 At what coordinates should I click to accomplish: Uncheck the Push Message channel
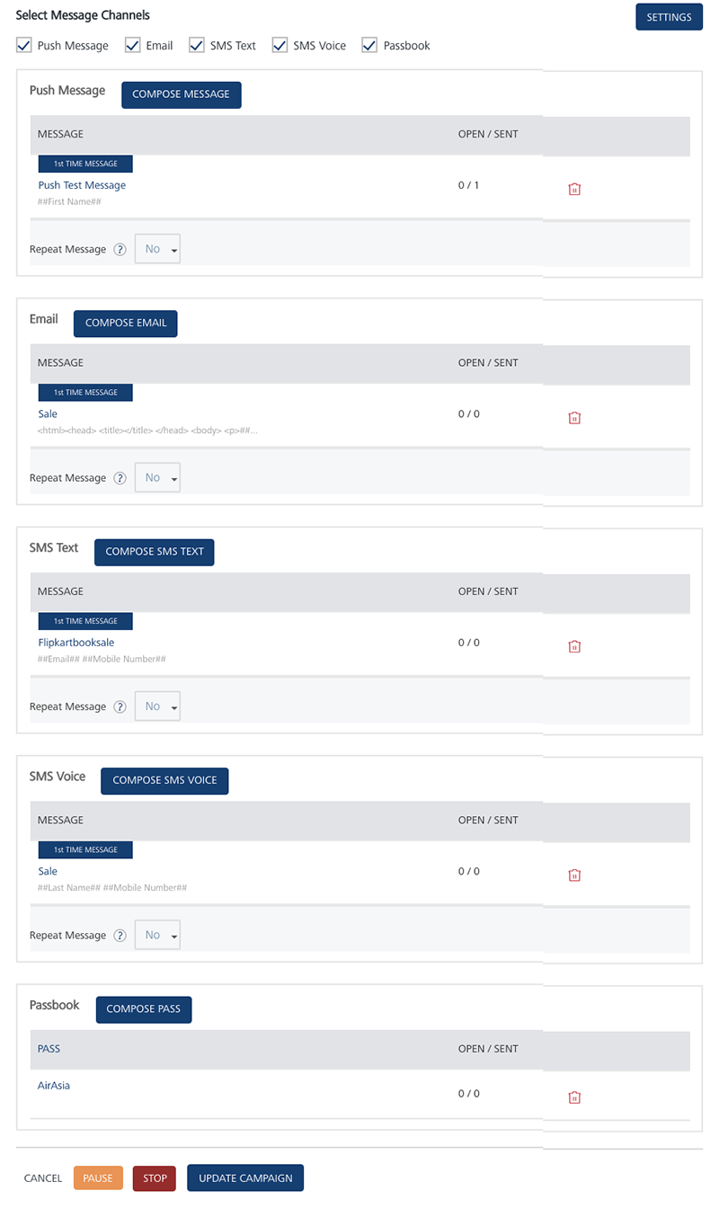(24, 45)
